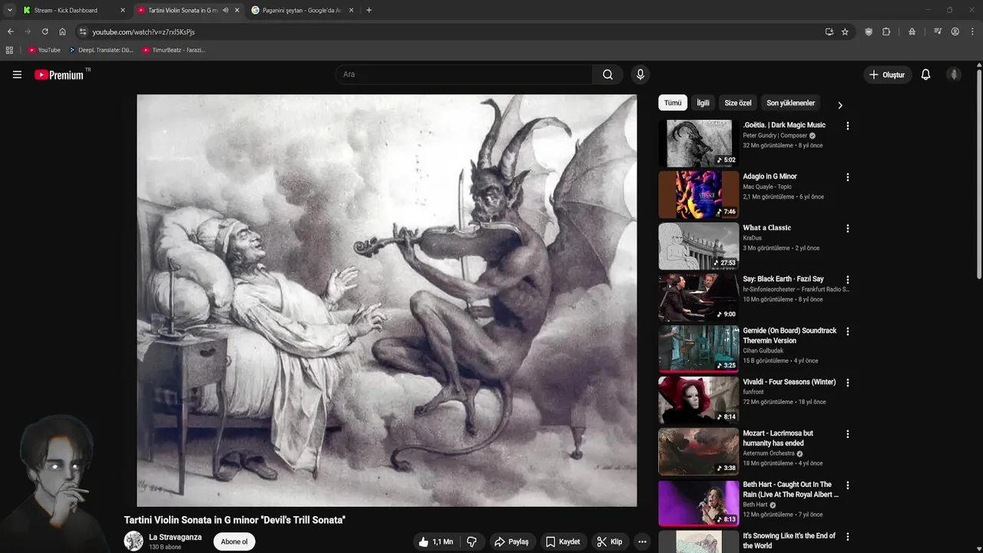This screenshot has width=983, height=553.
Task: Install app icon in address bar
Action: coord(829,31)
